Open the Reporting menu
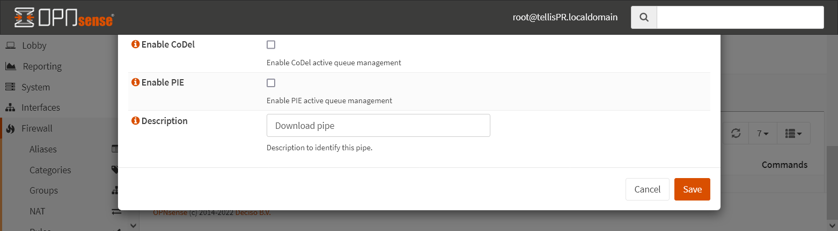This screenshot has width=838, height=231. (x=42, y=66)
